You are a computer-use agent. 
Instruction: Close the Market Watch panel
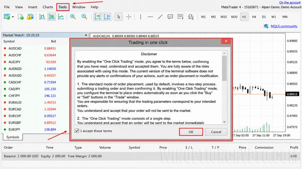[86, 35]
